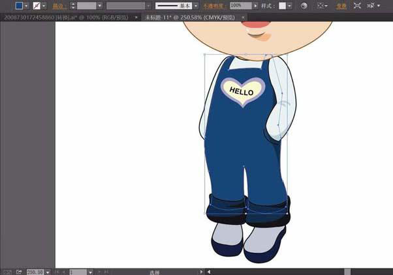This screenshot has height=275, width=393.
Task: Click the HELLO text on heart
Action: [x=242, y=91]
